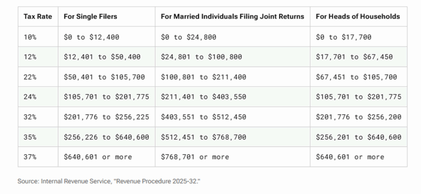Viewport: 421px width, 194px height.
Task: Click "For Married Individuals Filing Joint Returns" header
Action: (x=232, y=17)
